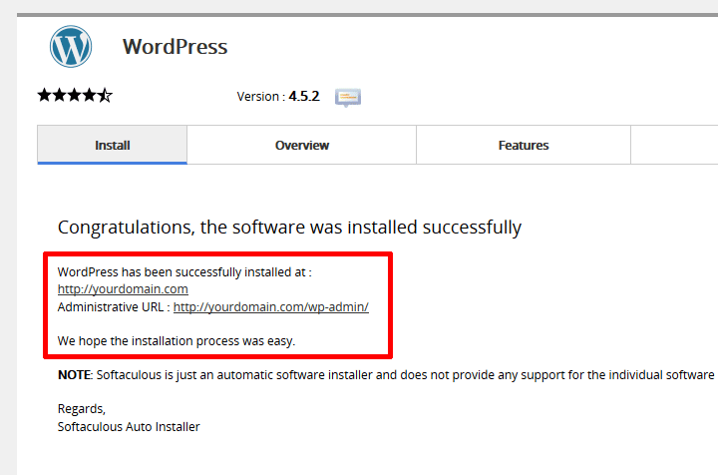Click the star rating for WordPress
The image size is (718, 475).
(x=75, y=95)
